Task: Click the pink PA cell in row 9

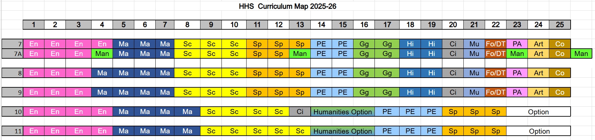Action: point(517,92)
